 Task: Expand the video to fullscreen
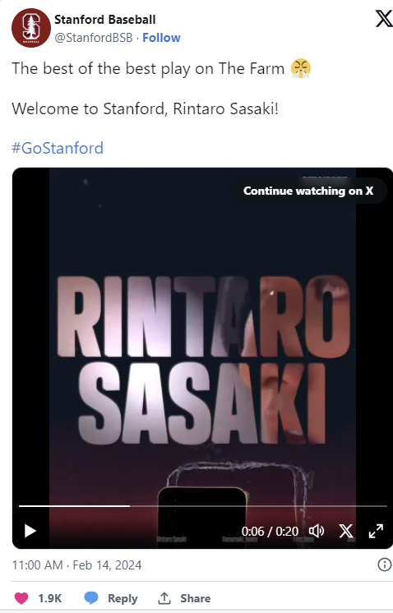click(x=376, y=531)
